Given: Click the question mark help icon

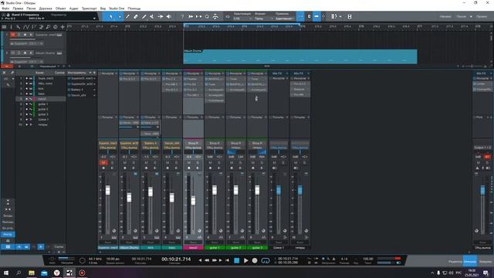Looking at the screenshot, I should point(182,16).
